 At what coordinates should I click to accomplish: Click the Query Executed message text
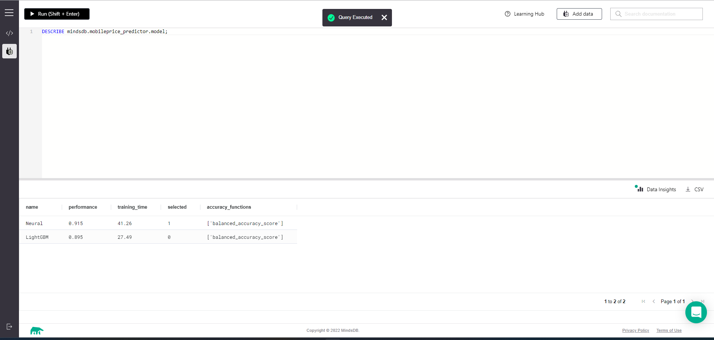(355, 17)
